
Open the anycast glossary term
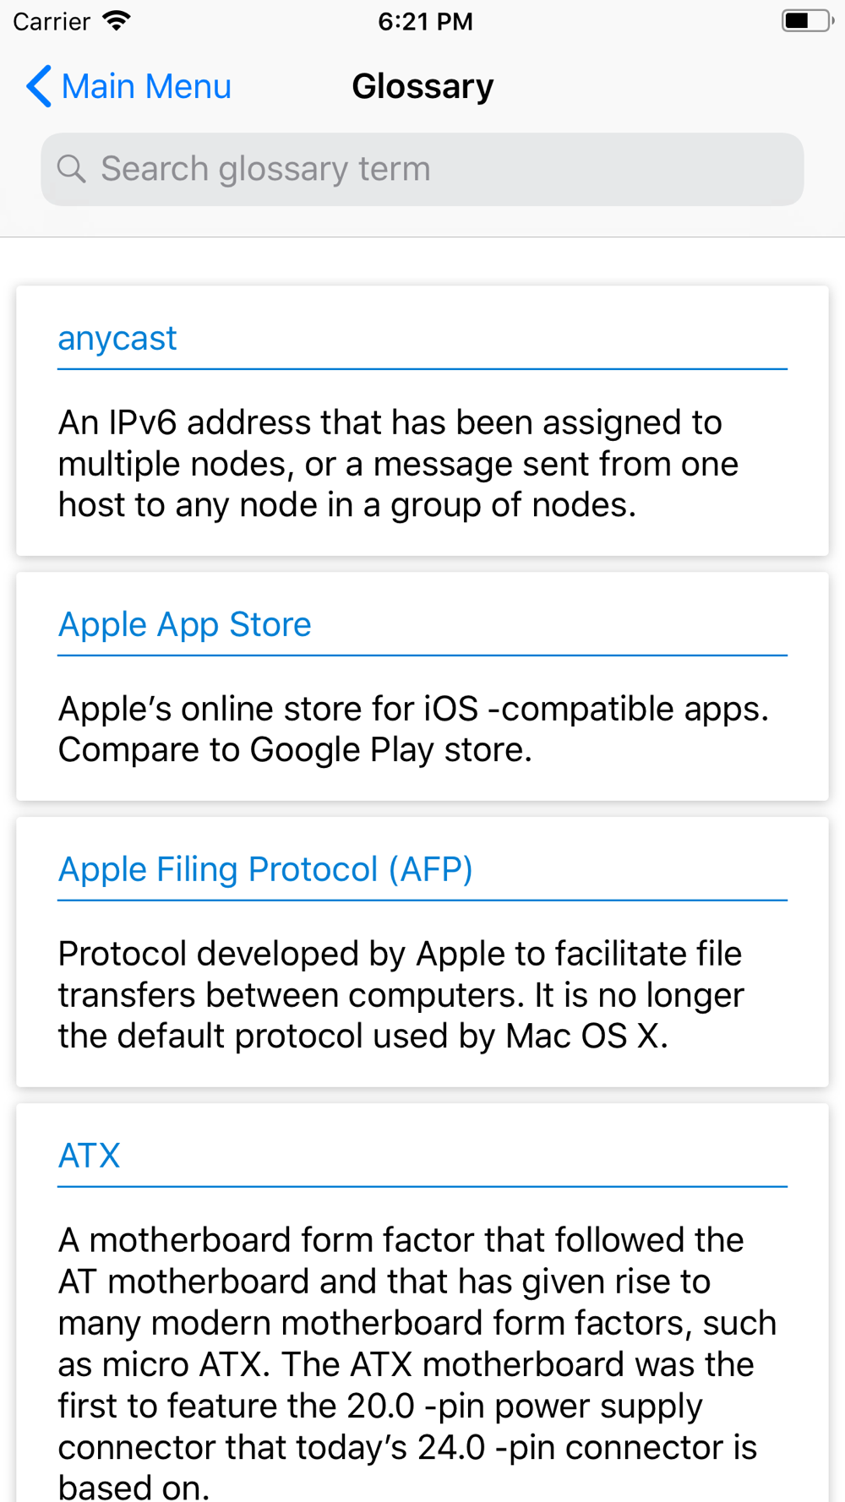(x=117, y=338)
